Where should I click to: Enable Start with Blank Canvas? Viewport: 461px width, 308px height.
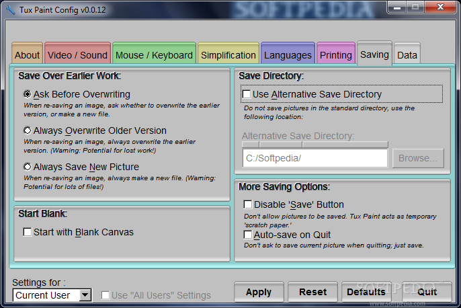pyautogui.click(x=79, y=232)
